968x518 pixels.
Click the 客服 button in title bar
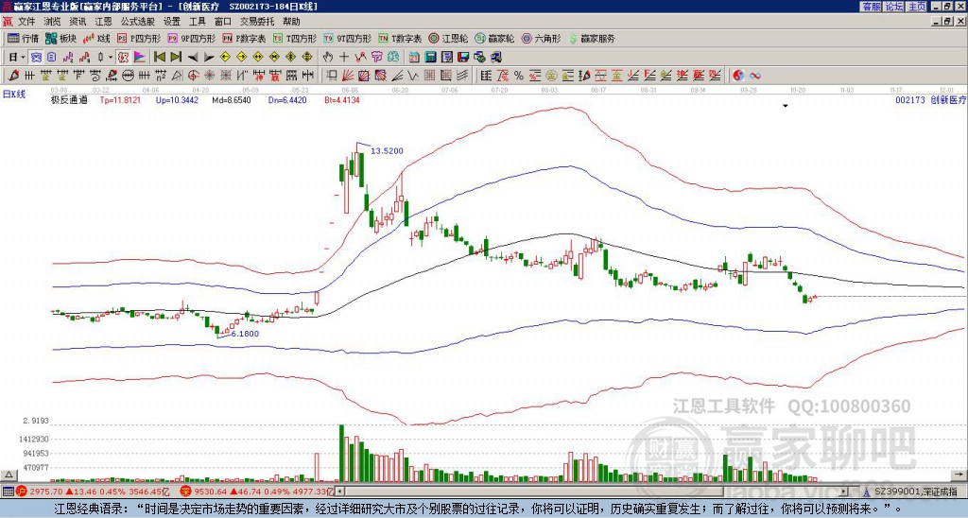click(x=872, y=7)
